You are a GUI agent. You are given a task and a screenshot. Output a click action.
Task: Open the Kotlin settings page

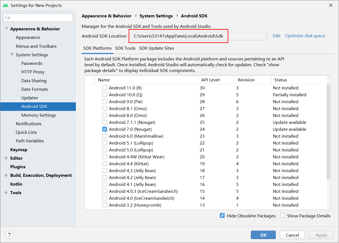(x=16, y=184)
